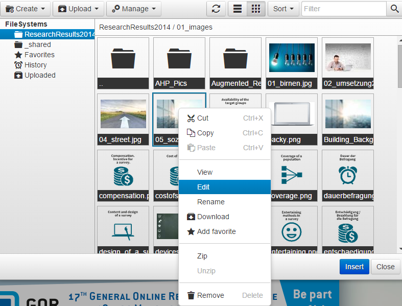Image resolution: width=402 pixels, height=306 pixels.
Task: Choose Cut from the context menu
Action: tap(203, 118)
